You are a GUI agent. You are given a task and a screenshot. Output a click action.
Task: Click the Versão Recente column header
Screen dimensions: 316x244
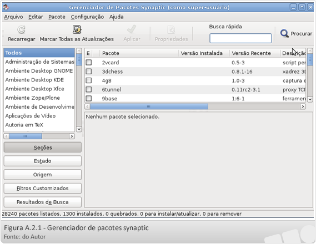(255, 53)
